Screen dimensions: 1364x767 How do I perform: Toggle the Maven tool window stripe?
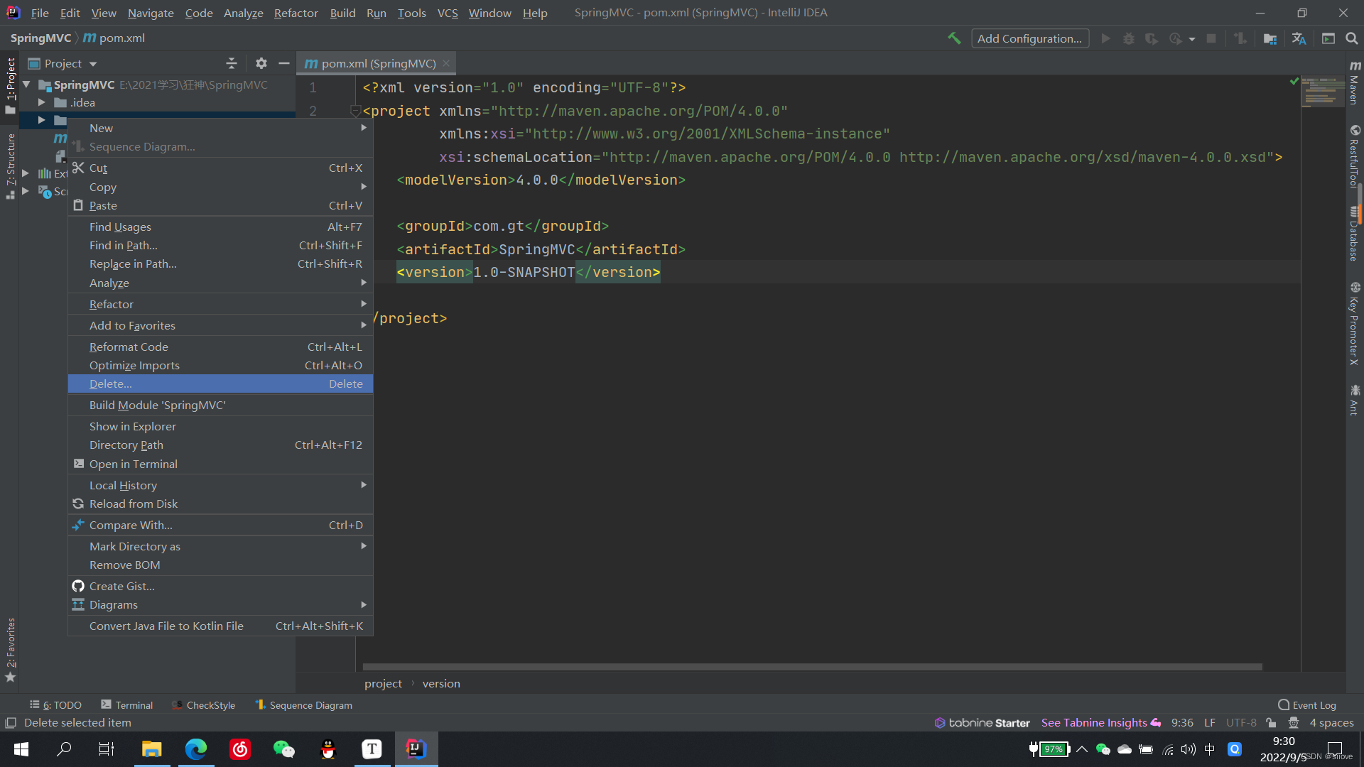coord(1355,82)
